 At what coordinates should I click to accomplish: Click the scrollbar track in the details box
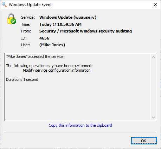click(x=153, y=87)
